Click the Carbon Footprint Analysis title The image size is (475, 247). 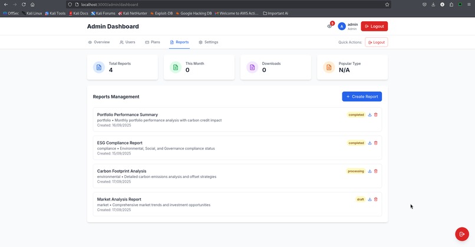pyautogui.click(x=121, y=171)
